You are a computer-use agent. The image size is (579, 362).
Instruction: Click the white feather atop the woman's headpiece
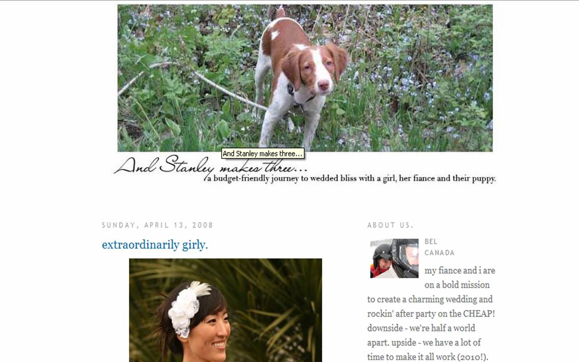coord(199,286)
